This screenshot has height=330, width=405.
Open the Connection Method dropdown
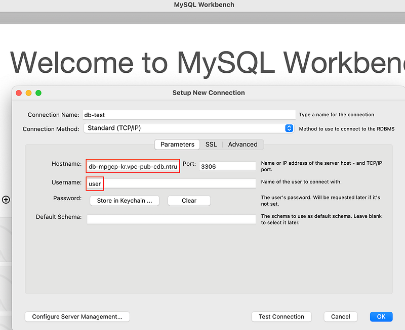[x=189, y=128]
